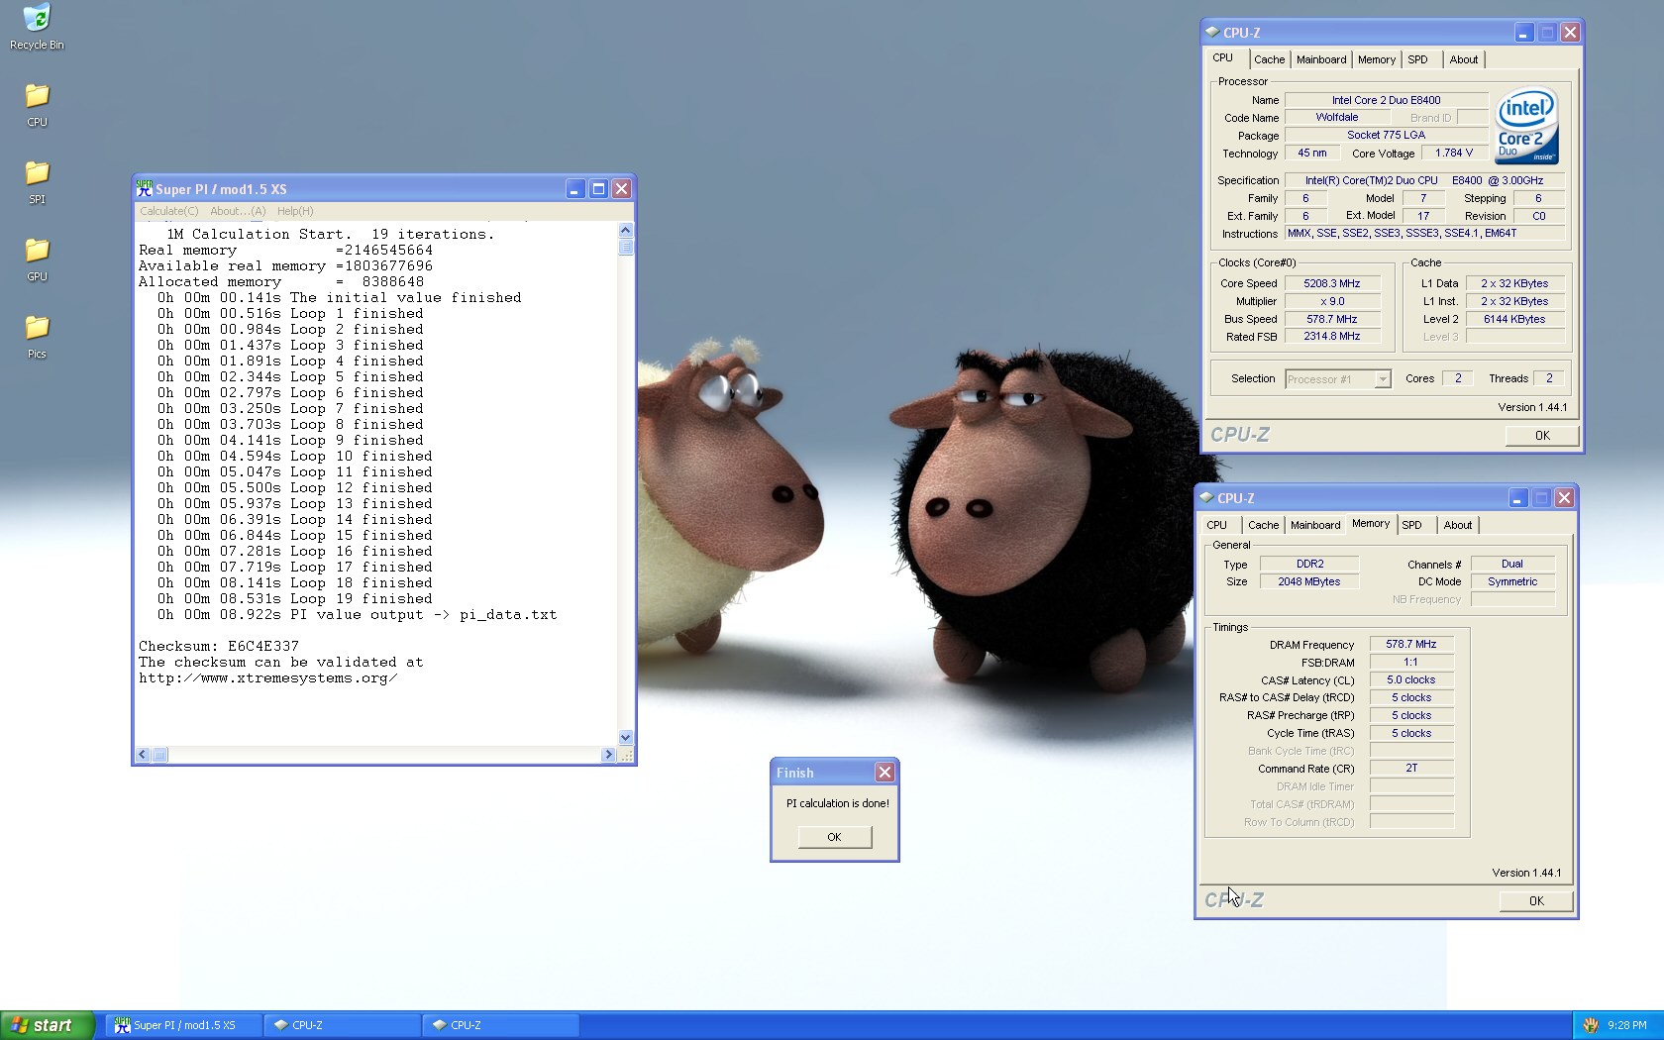Open the Help menu in Super PI
The height and width of the screenshot is (1040, 1664).
click(295, 211)
